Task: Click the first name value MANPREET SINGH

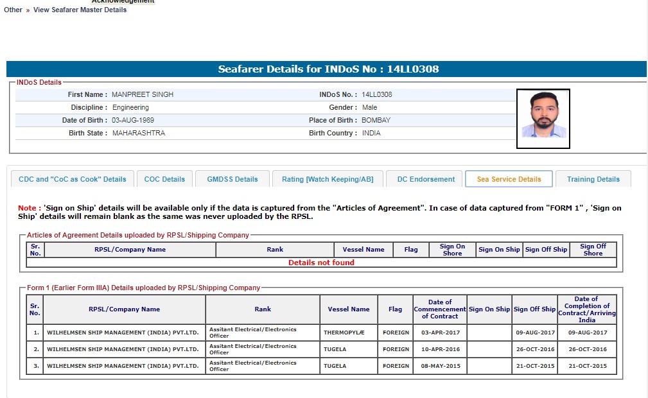Action: [143, 94]
